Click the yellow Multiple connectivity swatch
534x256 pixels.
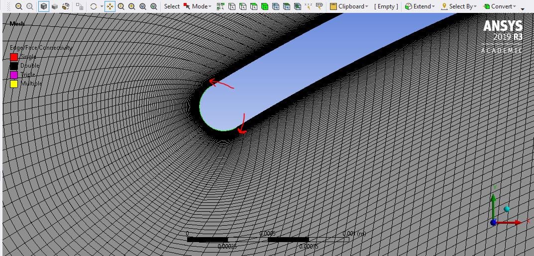[13, 84]
